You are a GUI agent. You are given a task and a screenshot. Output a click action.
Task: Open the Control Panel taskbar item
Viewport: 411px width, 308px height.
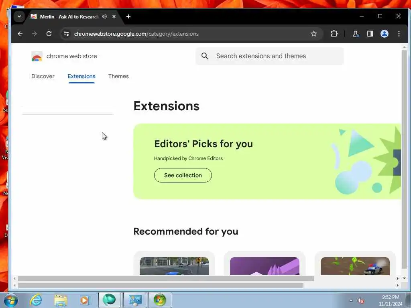[135, 300]
